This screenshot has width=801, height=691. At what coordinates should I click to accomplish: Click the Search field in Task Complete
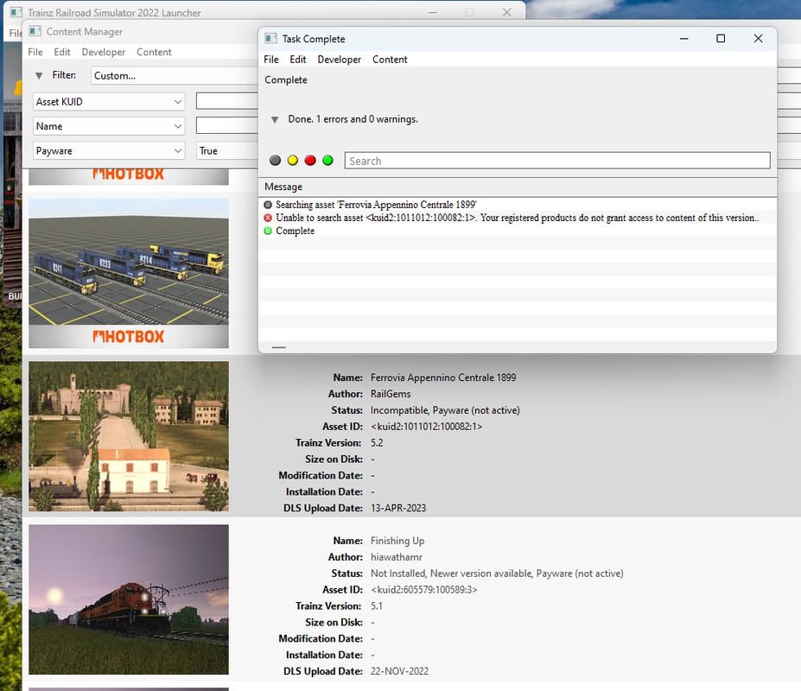point(557,161)
